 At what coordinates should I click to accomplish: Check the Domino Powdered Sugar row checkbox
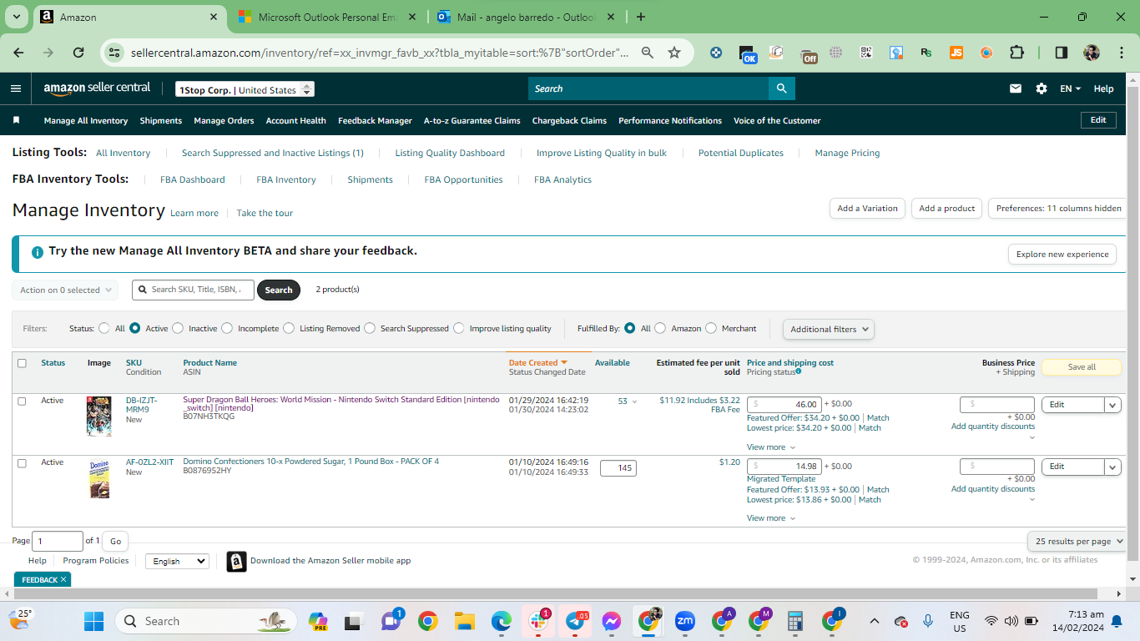coord(22,463)
